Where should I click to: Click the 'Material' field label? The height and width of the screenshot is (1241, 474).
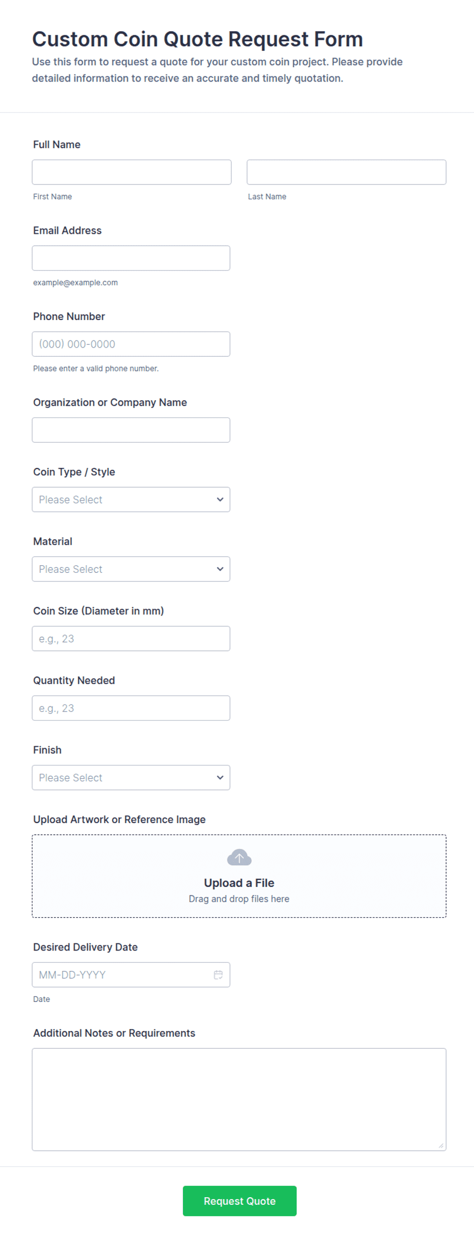tap(52, 541)
